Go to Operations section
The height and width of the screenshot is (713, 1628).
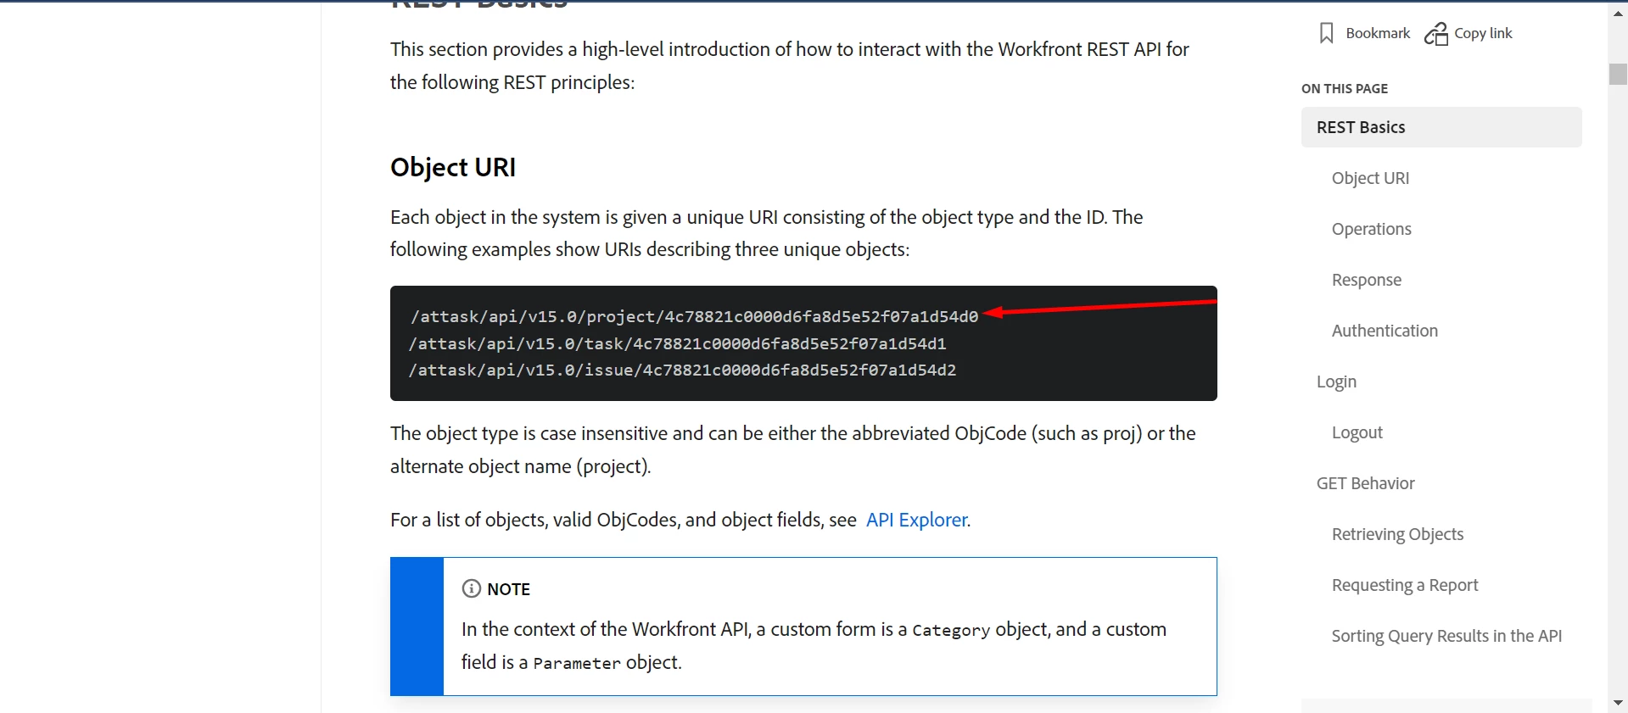[1371, 229]
